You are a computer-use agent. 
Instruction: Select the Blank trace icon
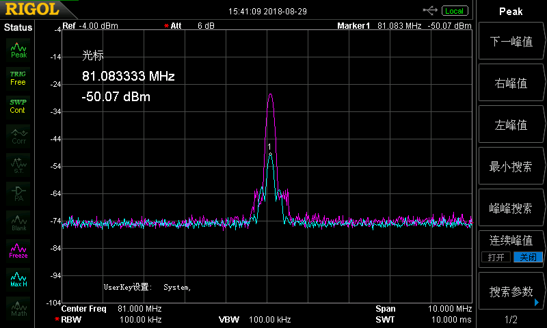point(18,221)
